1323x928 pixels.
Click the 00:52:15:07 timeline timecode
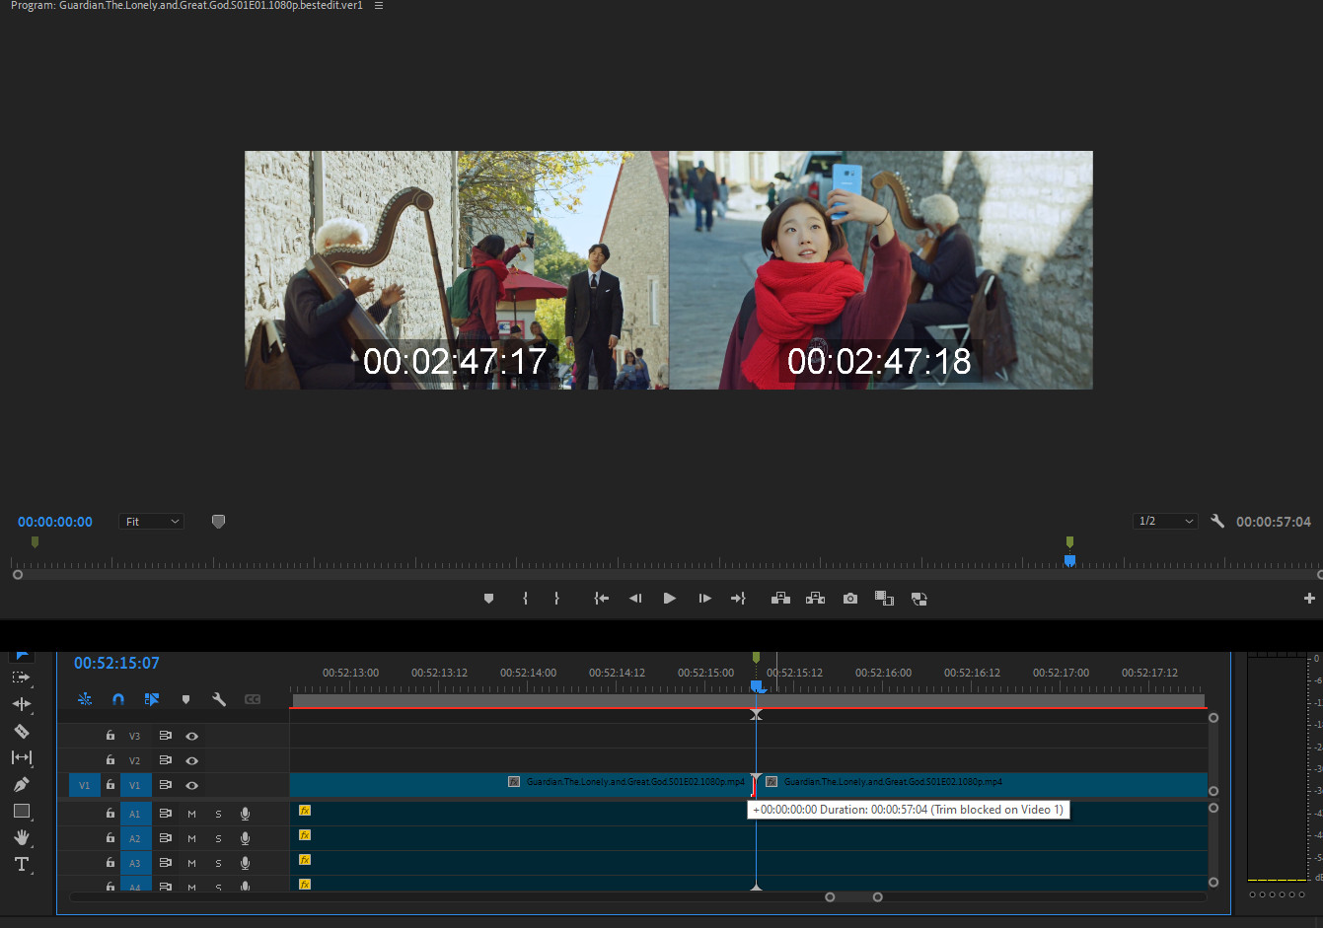pyautogui.click(x=116, y=663)
